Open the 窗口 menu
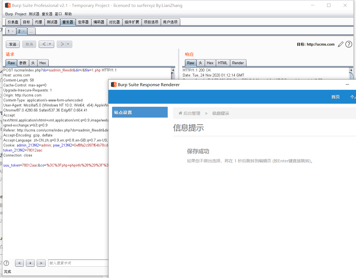Viewport: 356px width, 278px height. click(58, 14)
